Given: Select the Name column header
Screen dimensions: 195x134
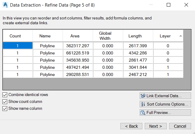Looking at the screenshot, I should pos(45,36).
